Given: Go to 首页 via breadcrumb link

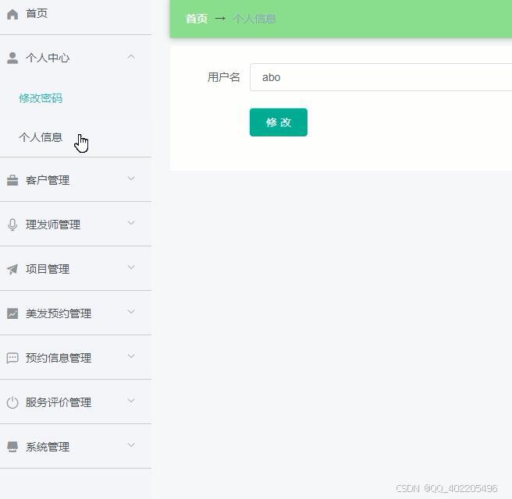Looking at the screenshot, I should coord(197,19).
